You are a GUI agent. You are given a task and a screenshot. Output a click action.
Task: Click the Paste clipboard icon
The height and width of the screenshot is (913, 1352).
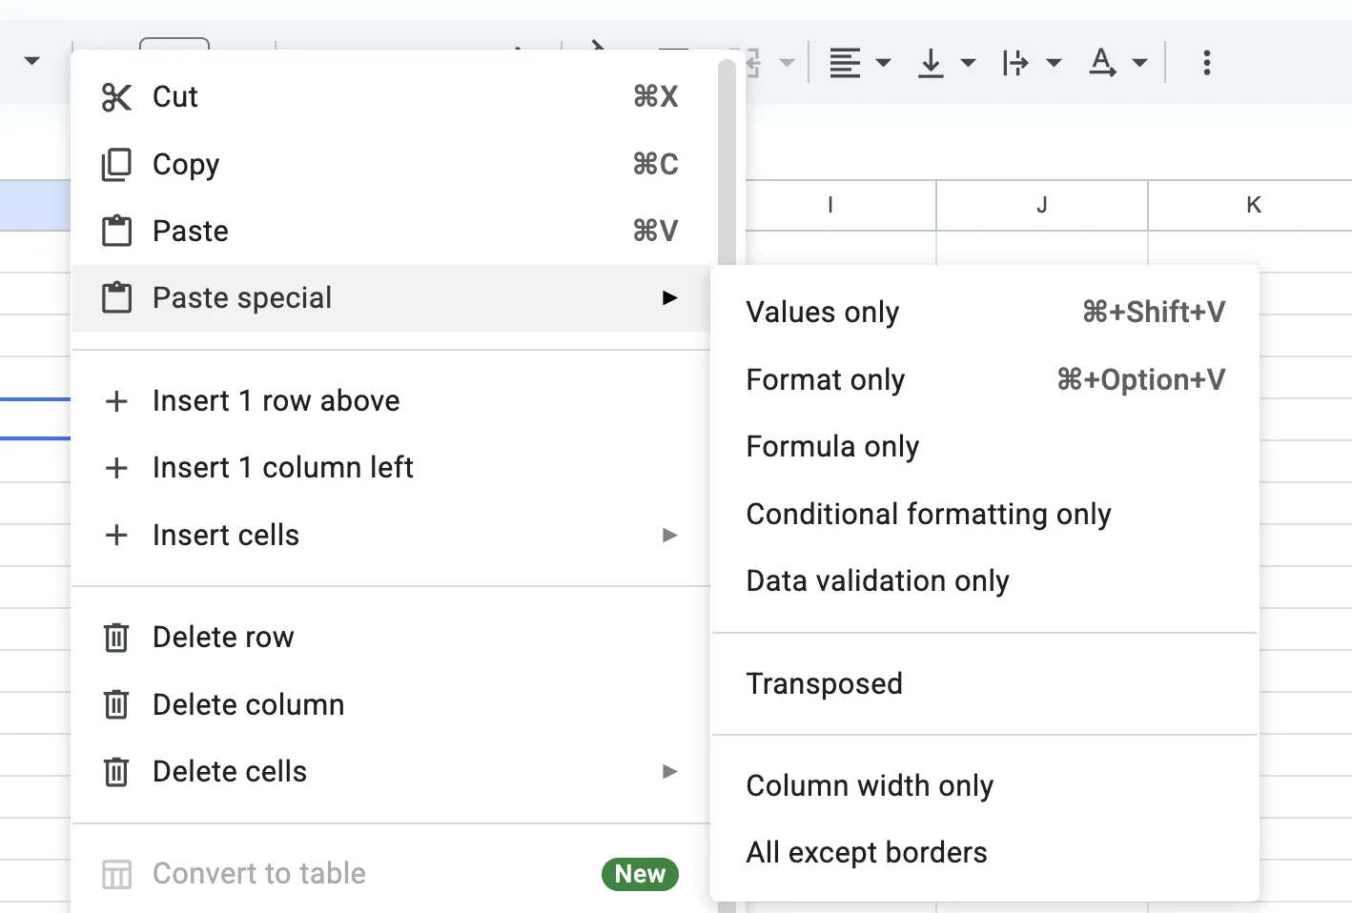(x=116, y=231)
